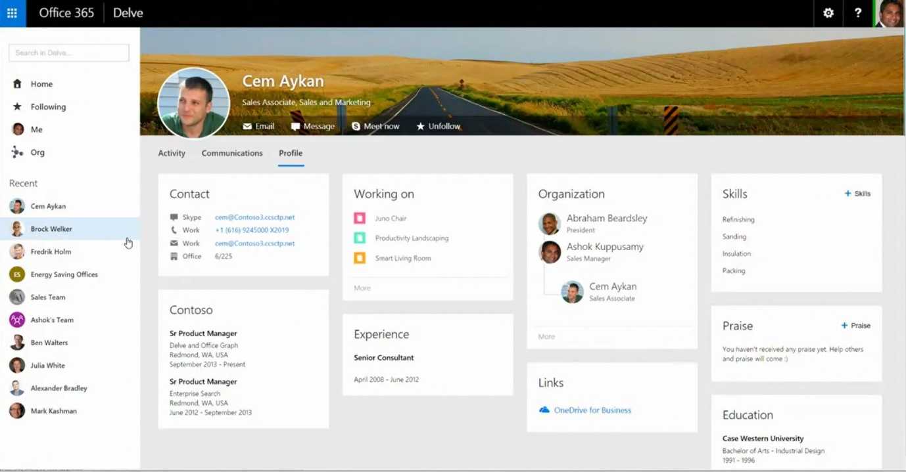The height and width of the screenshot is (472, 906).
Task: Select the Packing skill
Action: [x=734, y=271]
